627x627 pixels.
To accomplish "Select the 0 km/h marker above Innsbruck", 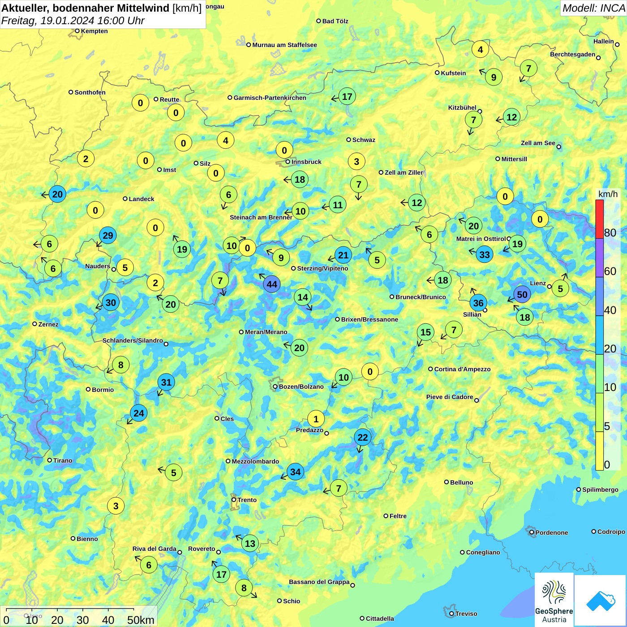I will (x=284, y=150).
